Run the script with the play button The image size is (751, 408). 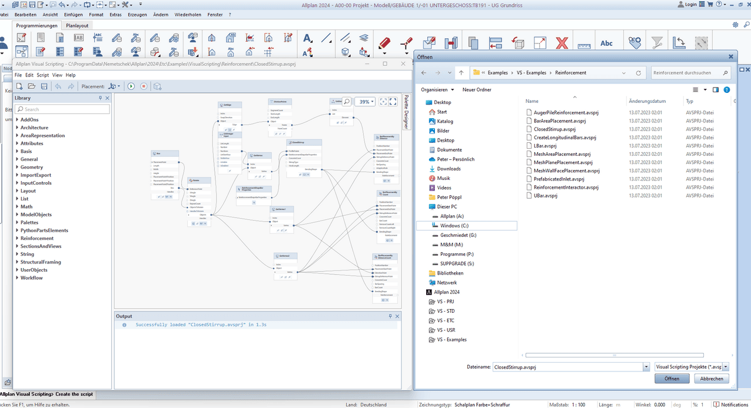(131, 86)
